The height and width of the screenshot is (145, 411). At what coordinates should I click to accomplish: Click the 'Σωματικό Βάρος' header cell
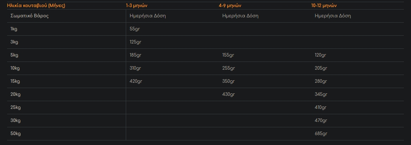click(30, 16)
